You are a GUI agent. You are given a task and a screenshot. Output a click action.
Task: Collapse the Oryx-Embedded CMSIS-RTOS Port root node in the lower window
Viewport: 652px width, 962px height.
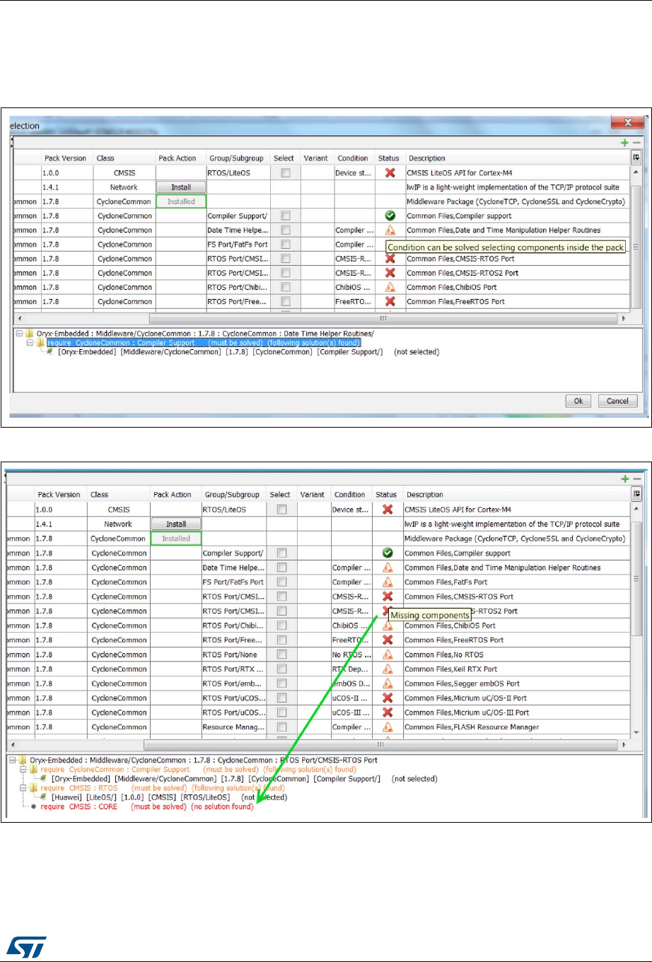point(13,761)
